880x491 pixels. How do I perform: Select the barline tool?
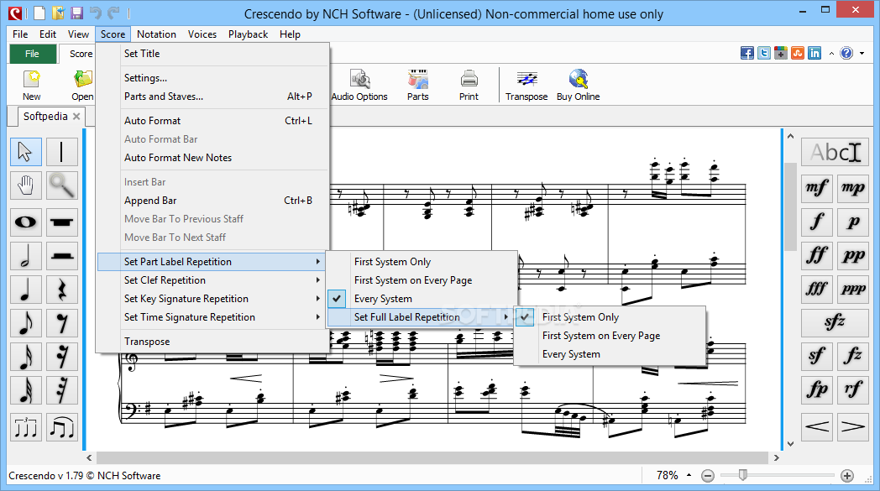62,152
